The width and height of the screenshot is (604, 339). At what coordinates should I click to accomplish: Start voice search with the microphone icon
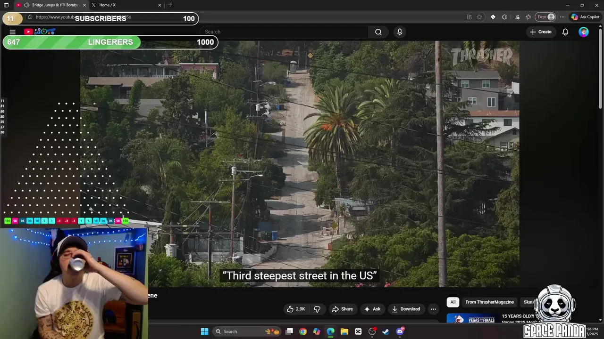400,32
